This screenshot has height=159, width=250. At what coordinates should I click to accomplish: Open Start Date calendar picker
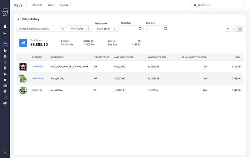tap(140, 29)
